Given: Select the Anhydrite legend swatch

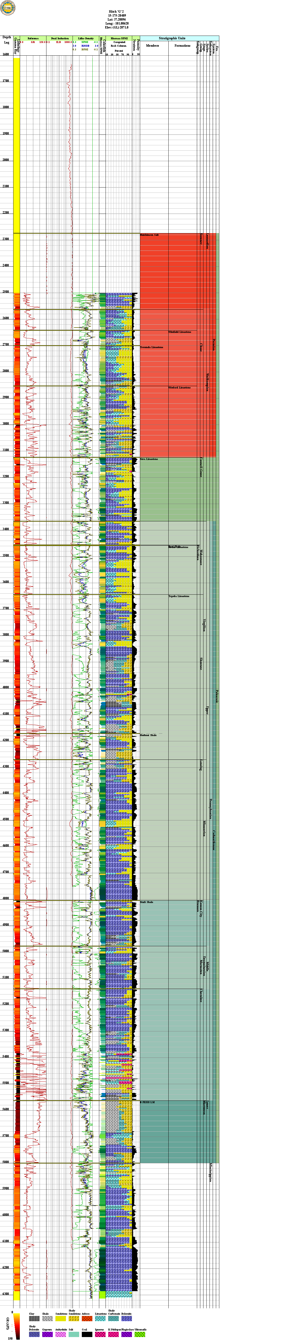Looking at the screenshot, I should point(60,1334).
